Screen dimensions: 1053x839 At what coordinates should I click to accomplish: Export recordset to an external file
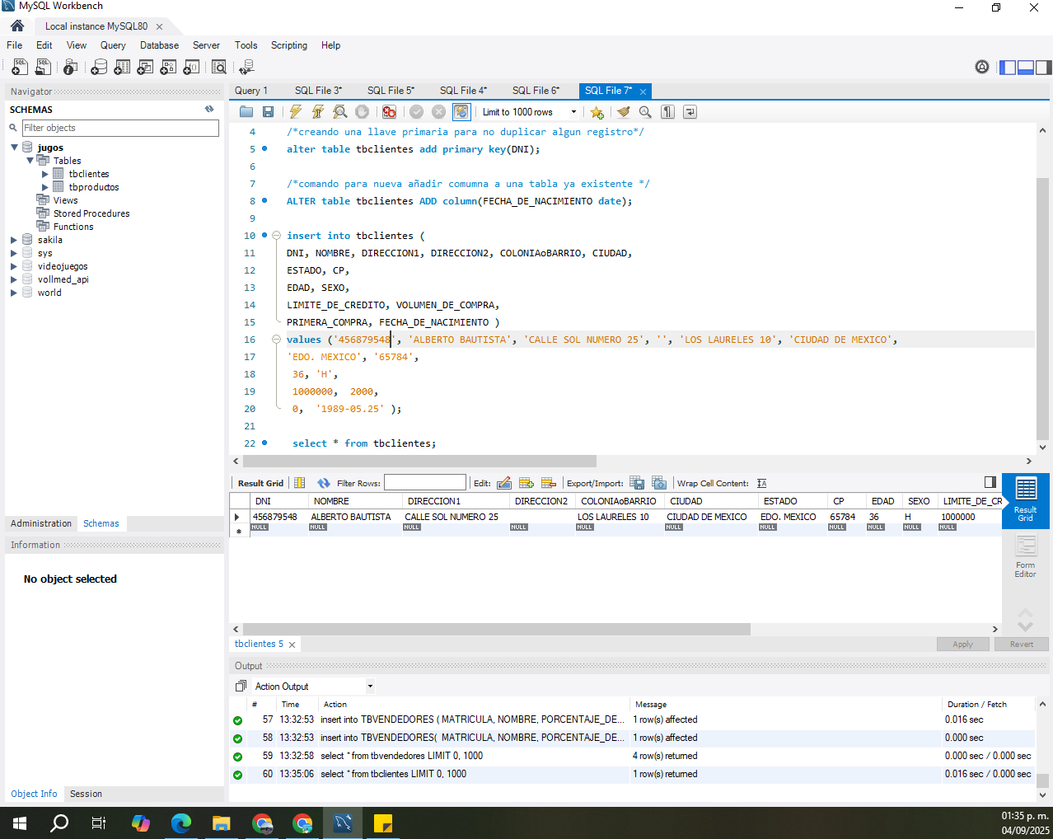[636, 483]
